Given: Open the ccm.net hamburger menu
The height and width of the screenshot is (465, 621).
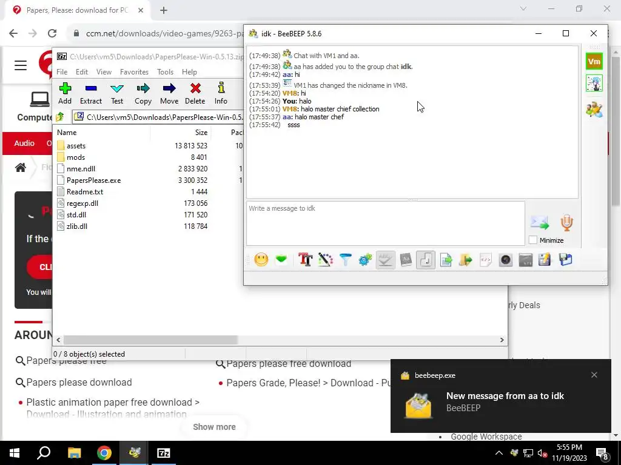Looking at the screenshot, I should (x=21, y=65).
